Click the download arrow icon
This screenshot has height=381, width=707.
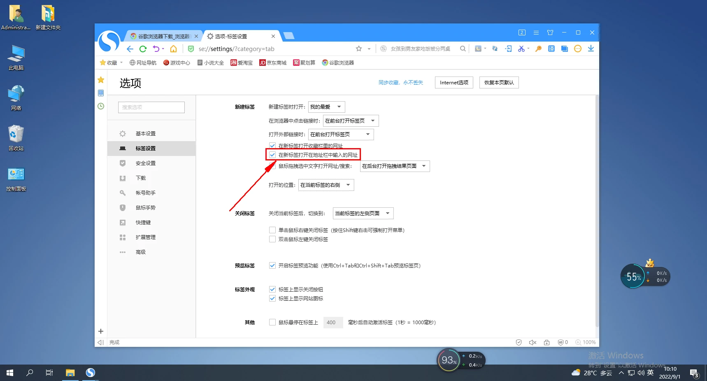pyautogui.click(x=591, y=49)
